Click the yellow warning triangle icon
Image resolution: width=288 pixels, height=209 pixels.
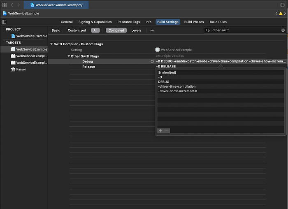click(281, 14)
